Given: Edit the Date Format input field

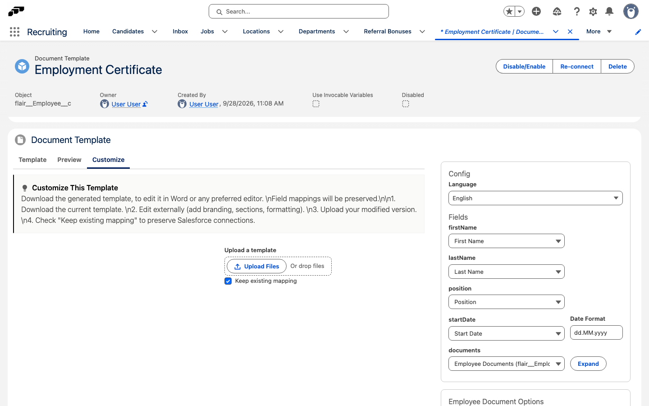Looking at the screenshot, I should click(596, 332).
